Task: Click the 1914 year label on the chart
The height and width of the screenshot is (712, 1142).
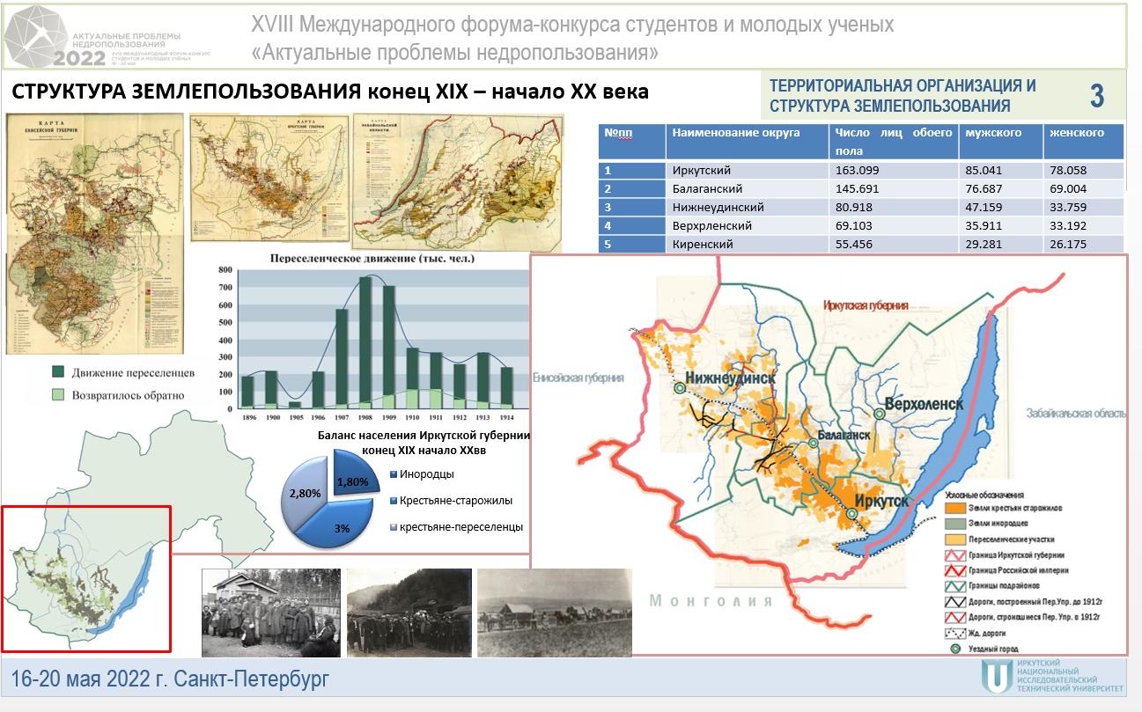Action: [x=505, y=417]
